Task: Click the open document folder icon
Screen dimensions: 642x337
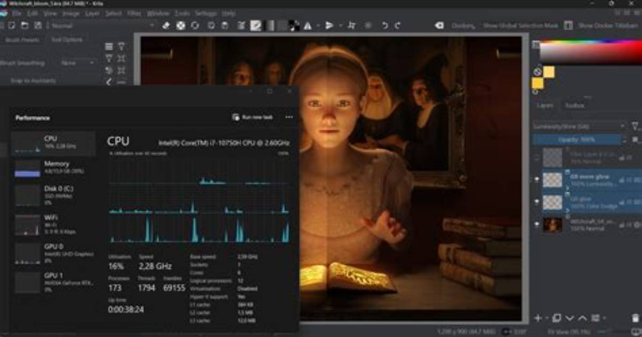Action: pos(25,25)
